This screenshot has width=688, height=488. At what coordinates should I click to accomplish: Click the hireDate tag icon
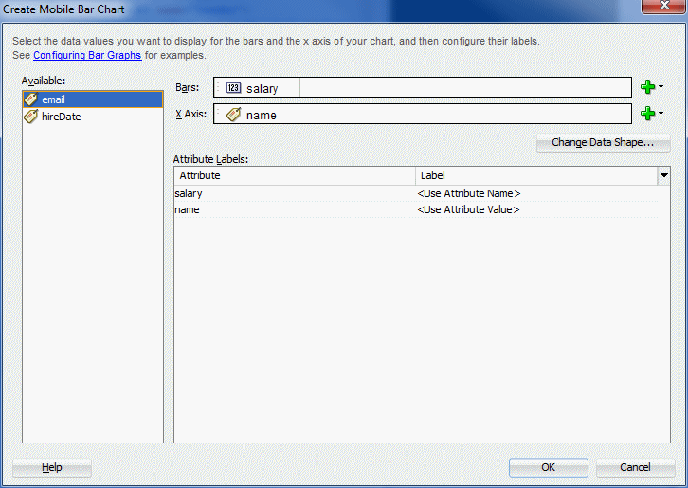[x=31, y=117]
